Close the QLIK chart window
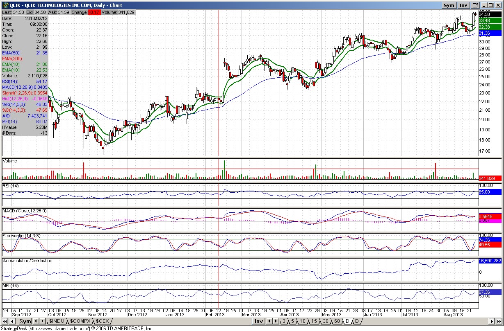The height and width of the screenshot is (331, 504). [498, 5]
